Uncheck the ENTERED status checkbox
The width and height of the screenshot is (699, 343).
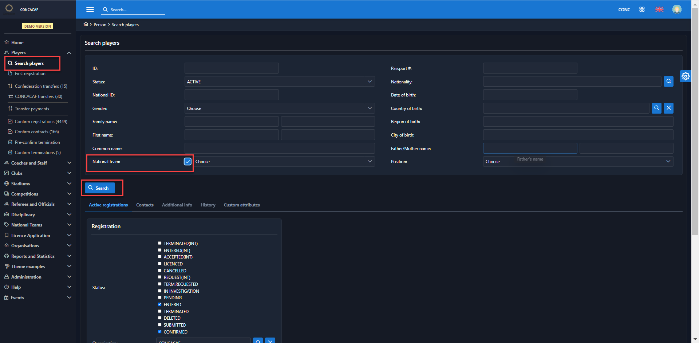159,304
